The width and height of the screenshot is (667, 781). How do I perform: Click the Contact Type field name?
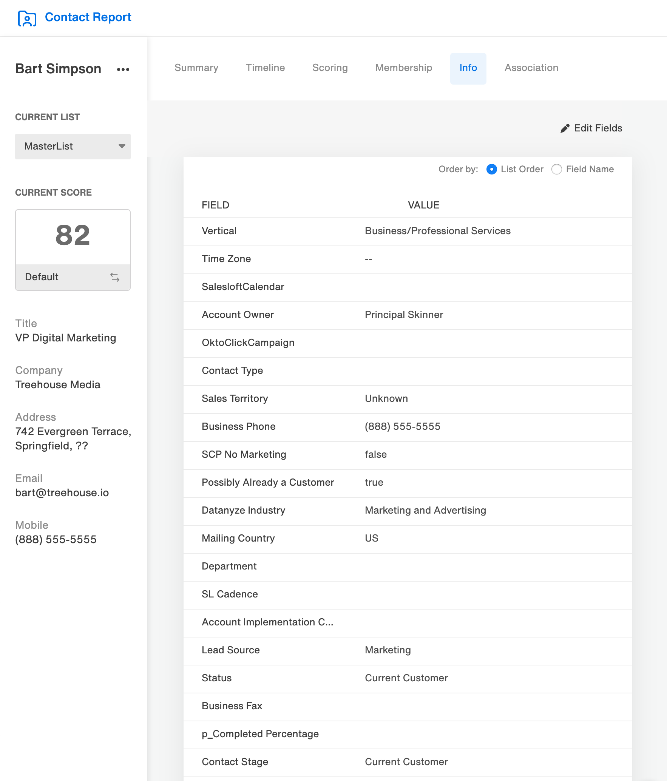coord(232,371)
